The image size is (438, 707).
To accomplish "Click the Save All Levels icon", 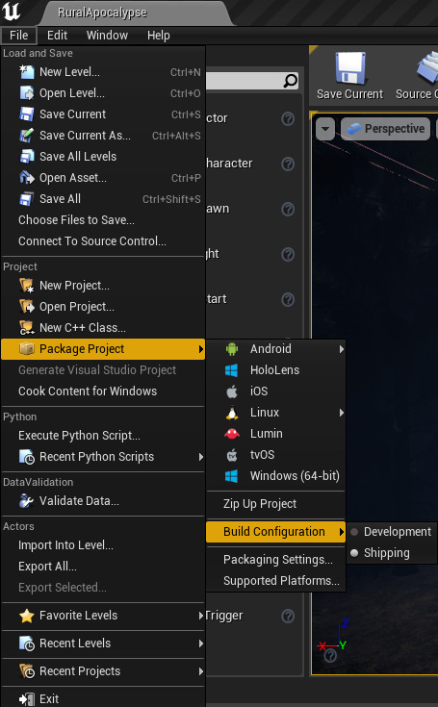I will click(27, 157).
